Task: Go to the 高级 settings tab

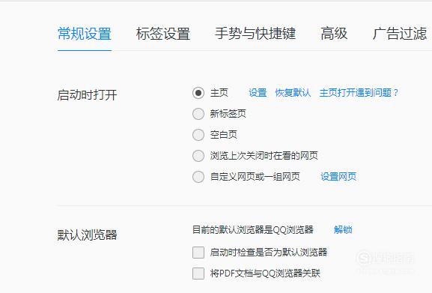Action: tap(334, 34)
